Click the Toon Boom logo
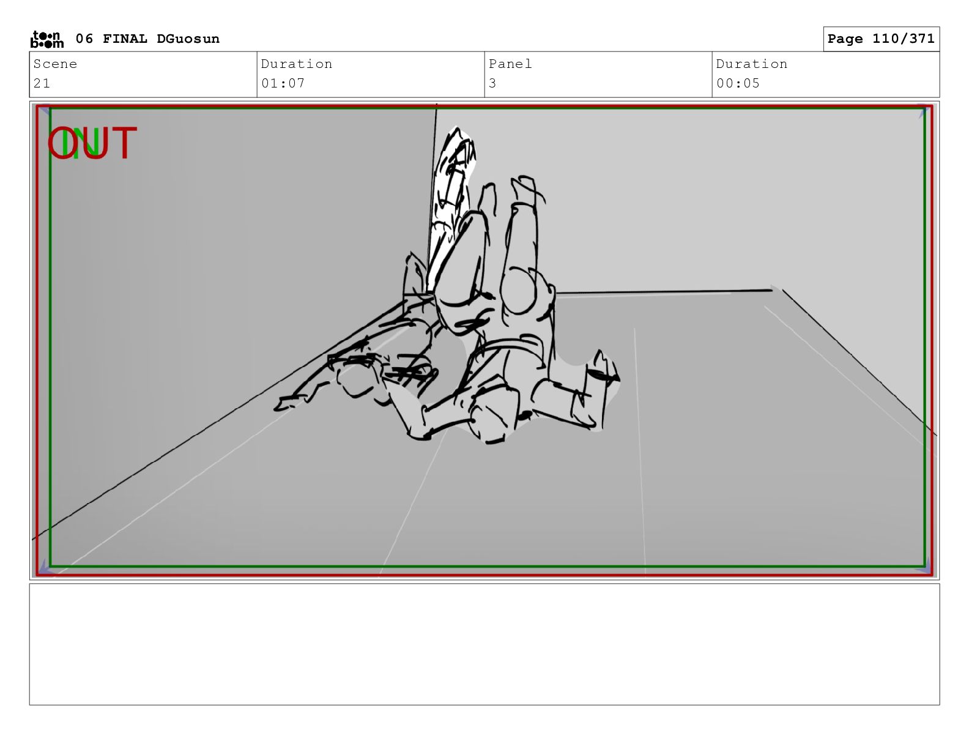969x749 pixels. 46,39
